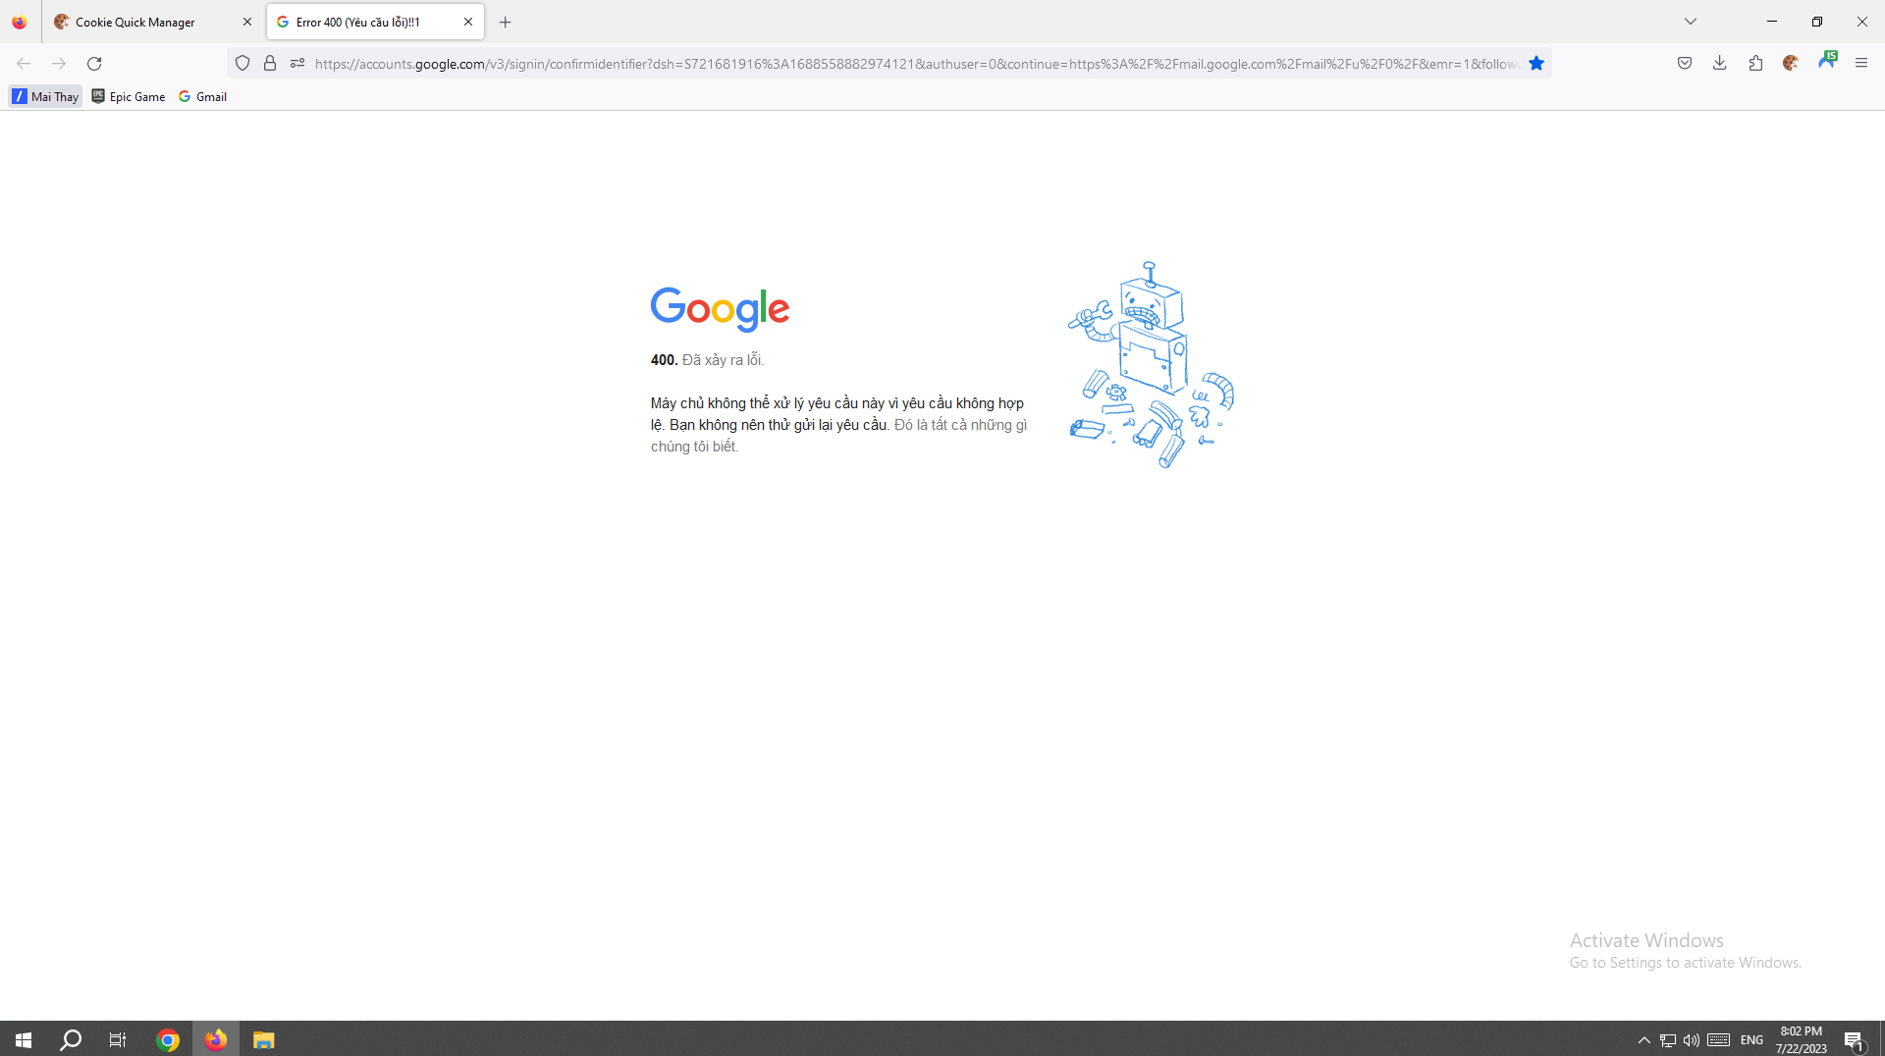Open the Firefox application hamburger menu

(1861, 64)
